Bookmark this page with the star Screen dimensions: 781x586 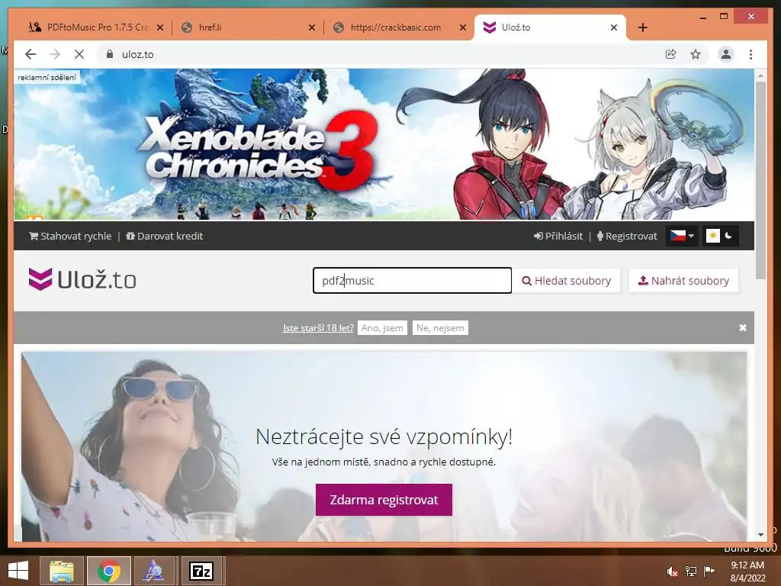tap(696, 54)
